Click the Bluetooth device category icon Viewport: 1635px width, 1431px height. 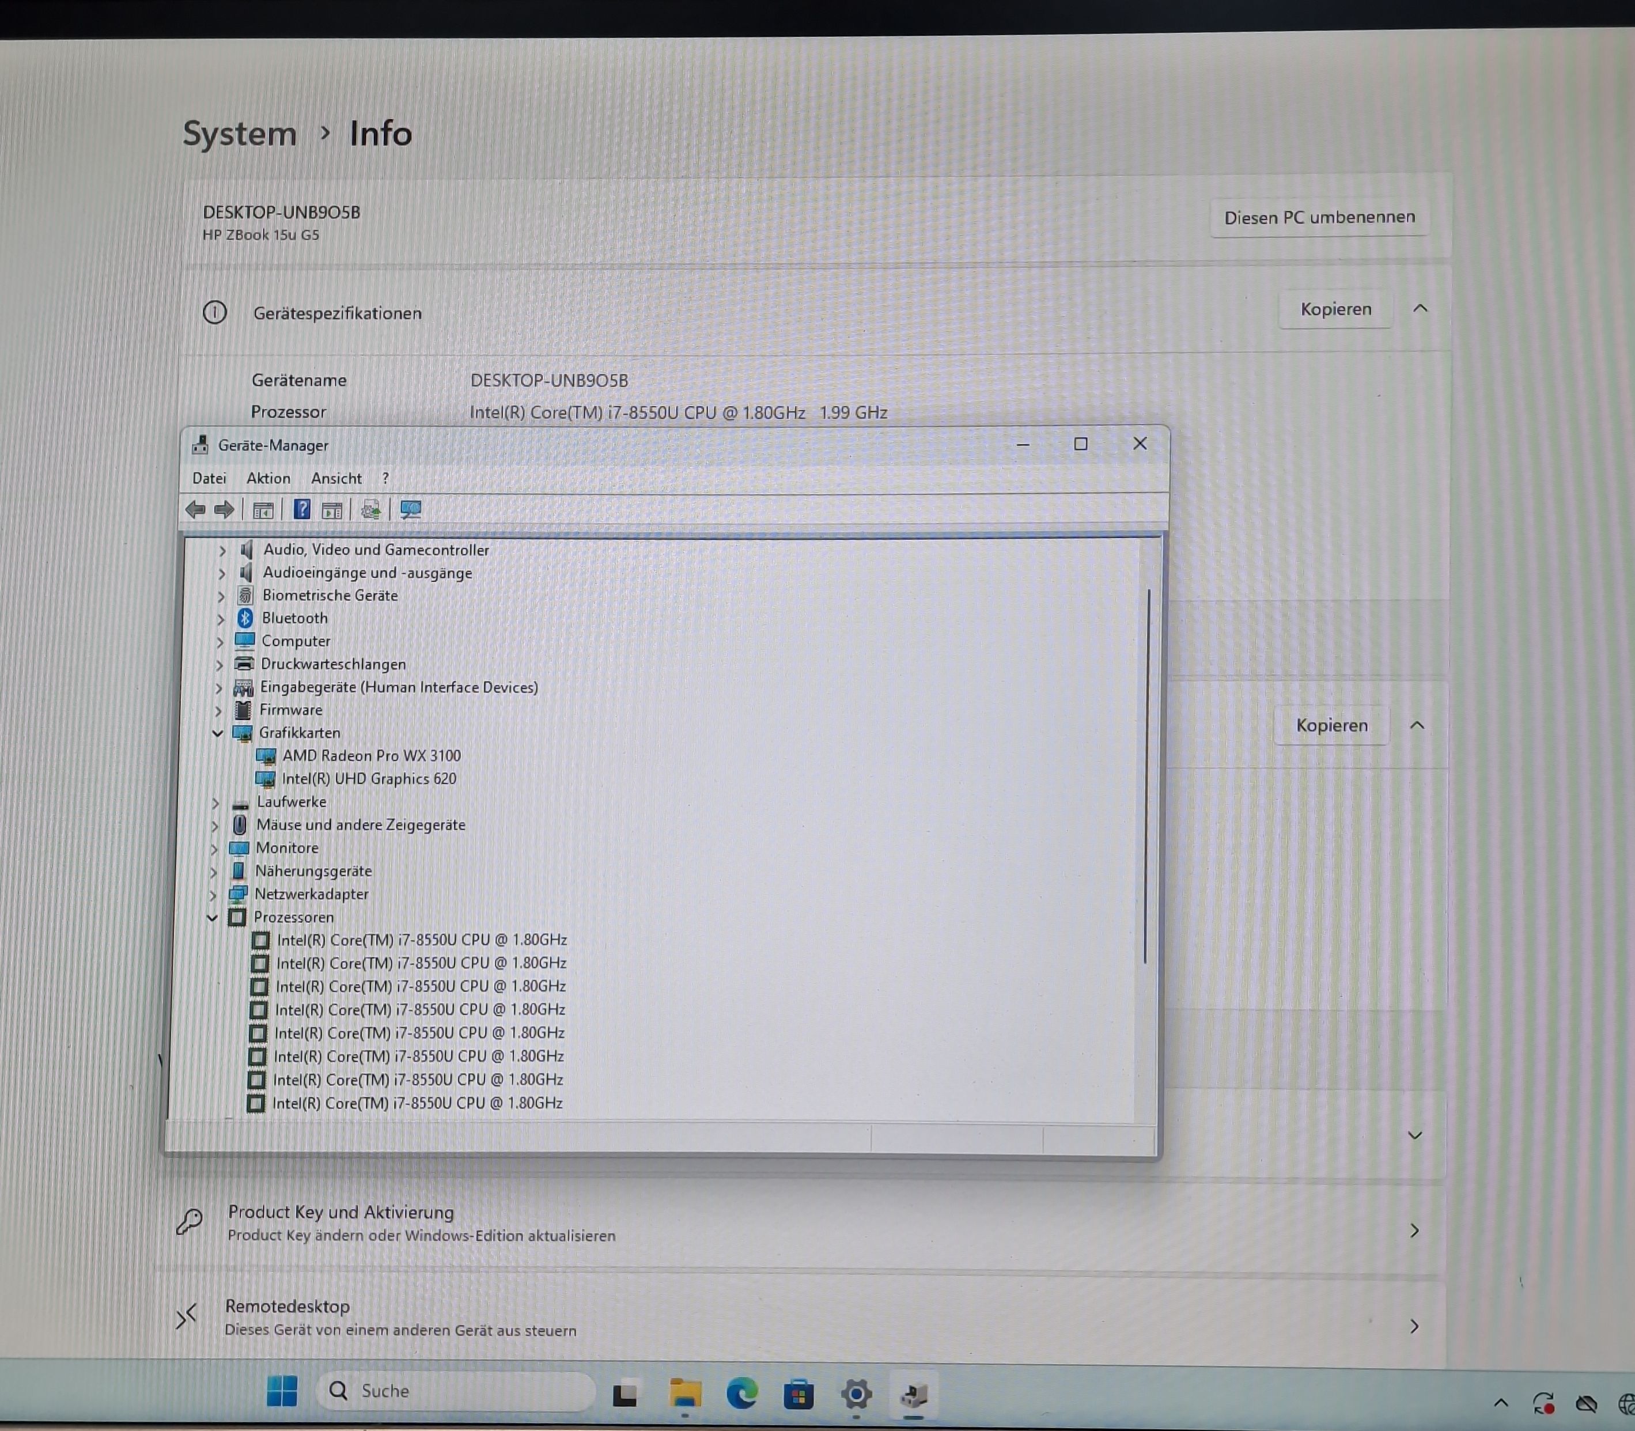coord(245,618)
